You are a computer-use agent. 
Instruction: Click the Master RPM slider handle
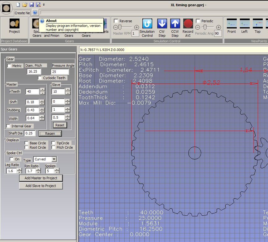click(x=120, y=27)
